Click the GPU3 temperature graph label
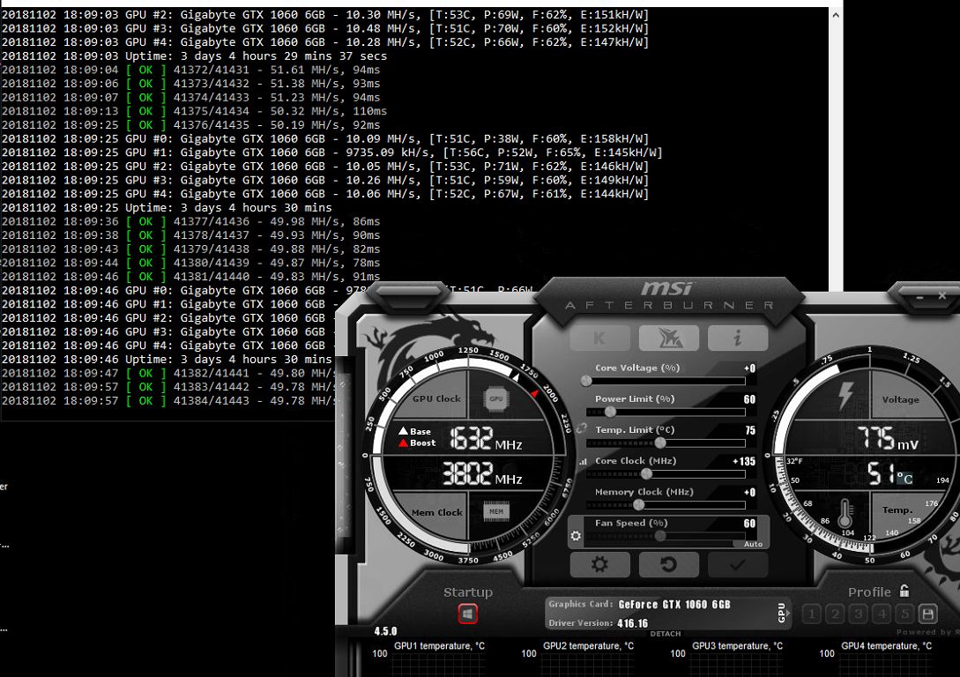The width and height of the screenshot is (960, 677). (737, 646)
